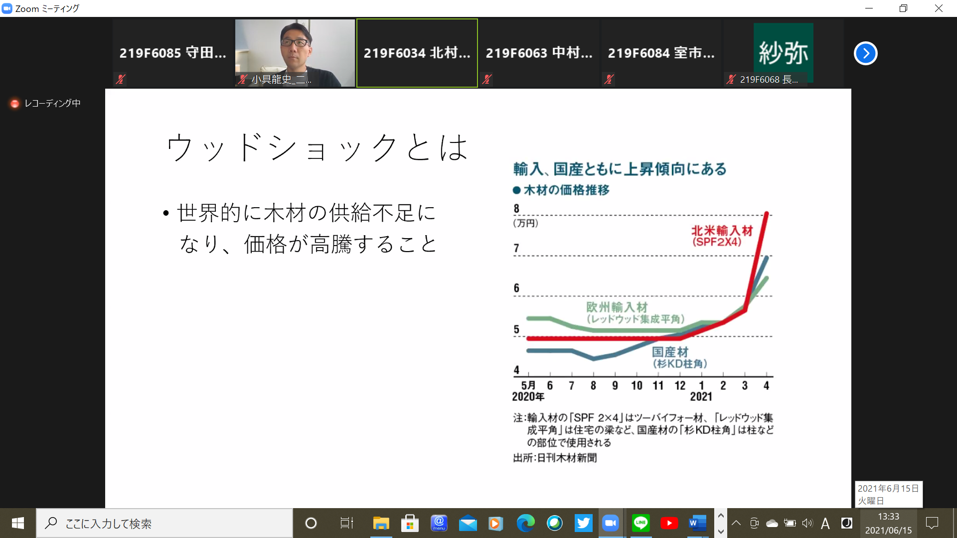Click label 欧州輸入材 in chart

(617, 307)
